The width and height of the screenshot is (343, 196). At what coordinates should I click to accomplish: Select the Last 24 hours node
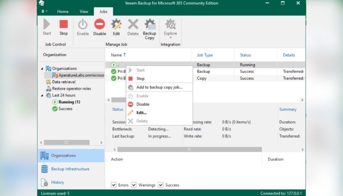[x=60, y=95]
